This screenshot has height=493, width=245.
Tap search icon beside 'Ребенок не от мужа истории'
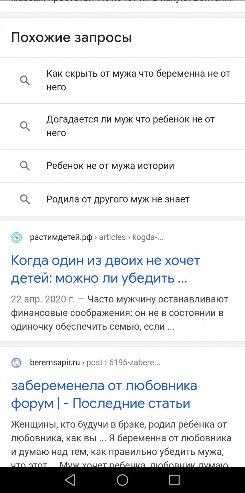(x=25, y=166)
